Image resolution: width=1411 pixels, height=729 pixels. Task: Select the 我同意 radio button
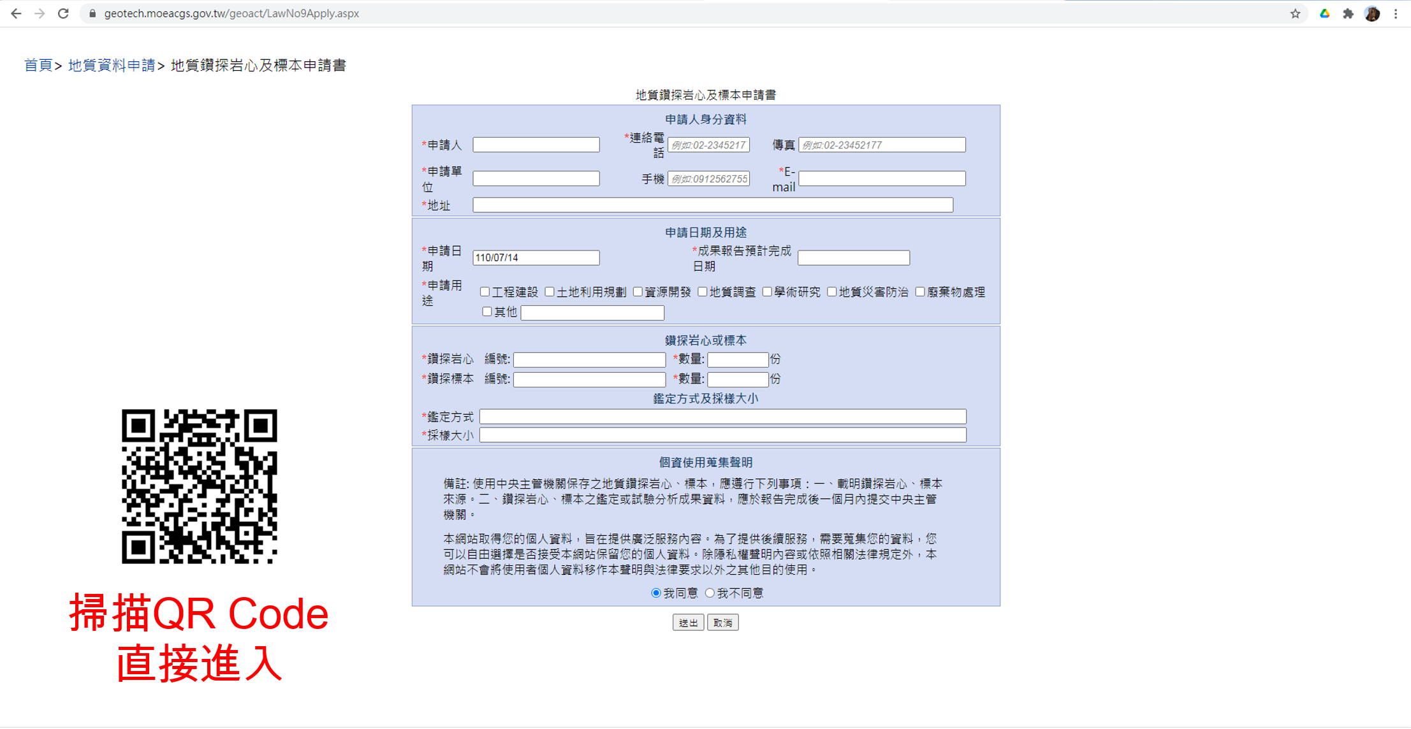[656, 593]
